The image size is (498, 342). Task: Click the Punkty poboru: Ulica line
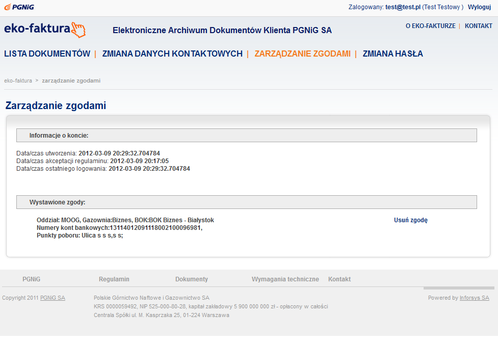coord(80,235)
